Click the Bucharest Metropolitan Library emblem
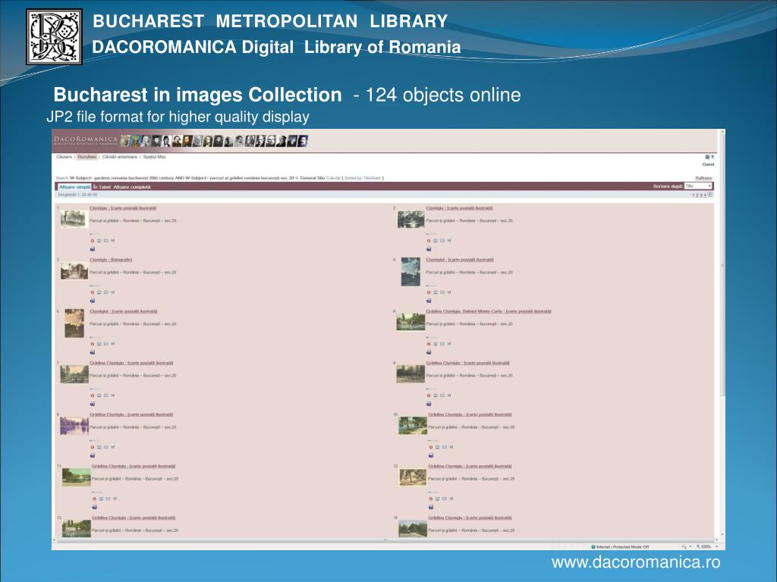 tap(54, 36)
